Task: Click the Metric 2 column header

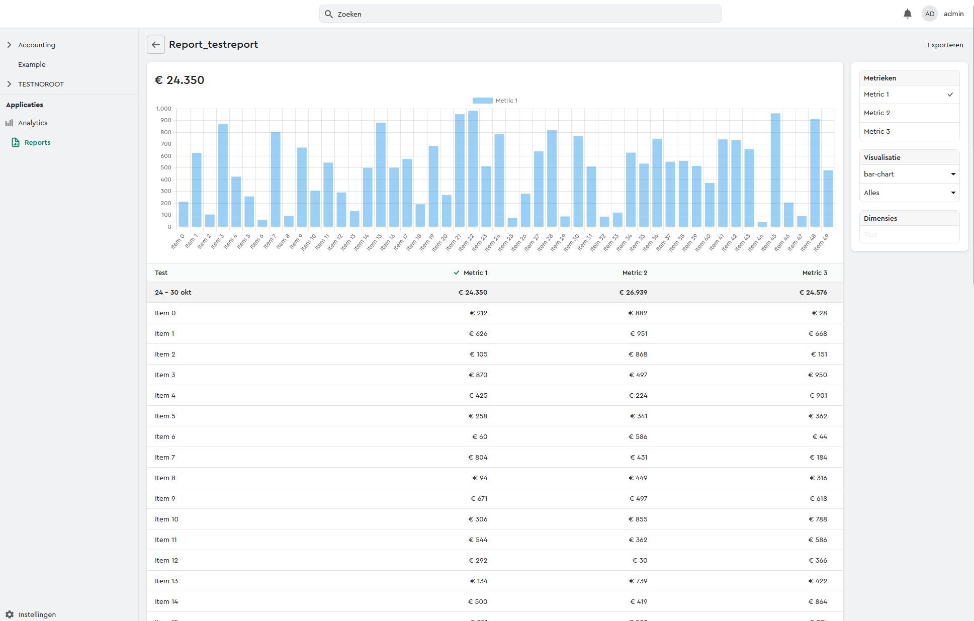Action: pos(635,273)
